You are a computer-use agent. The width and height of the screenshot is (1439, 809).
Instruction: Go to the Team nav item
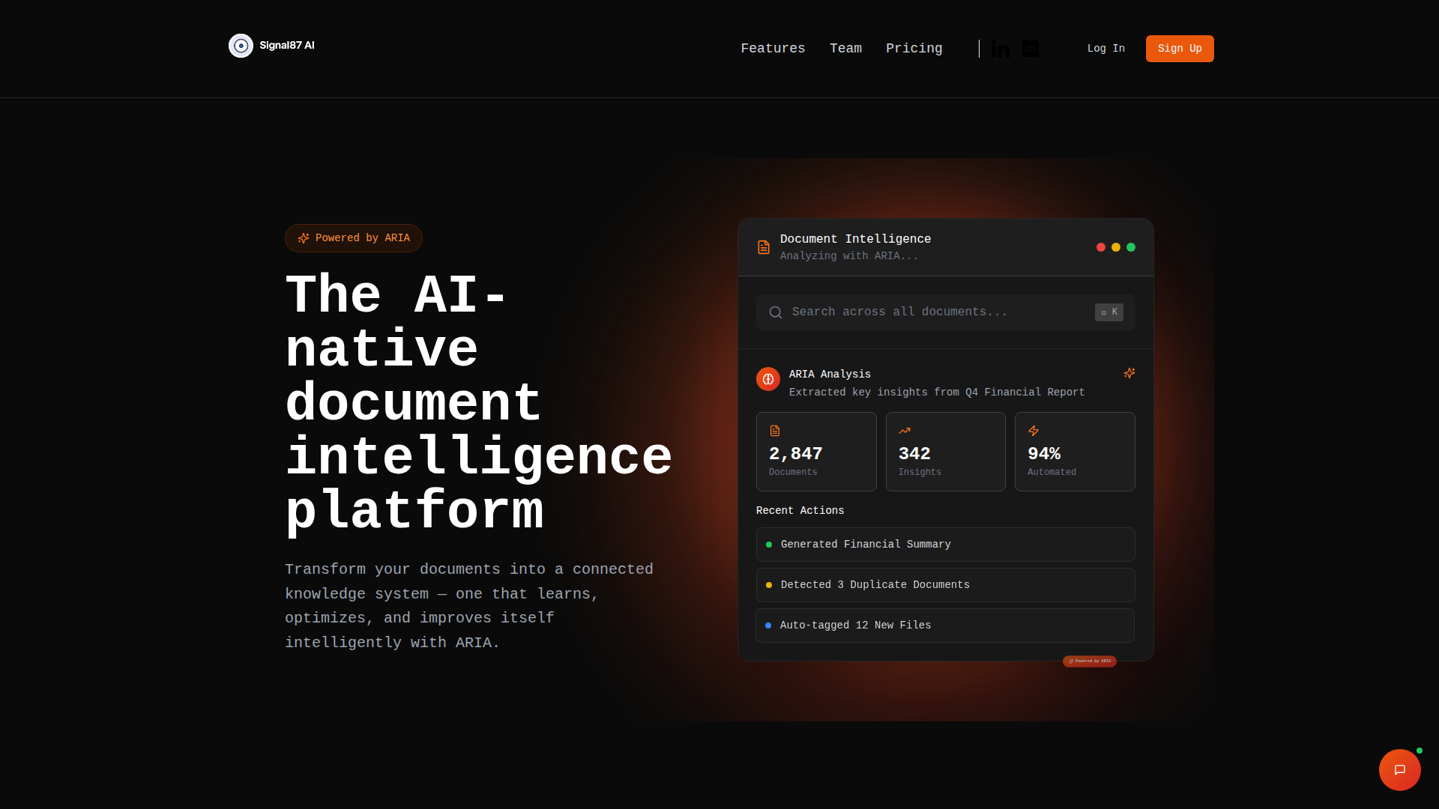click(845, 49)
